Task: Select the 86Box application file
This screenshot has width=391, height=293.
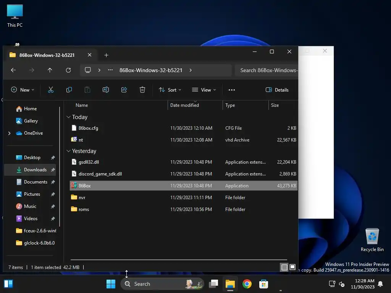Action: click(x=184, y=186)
